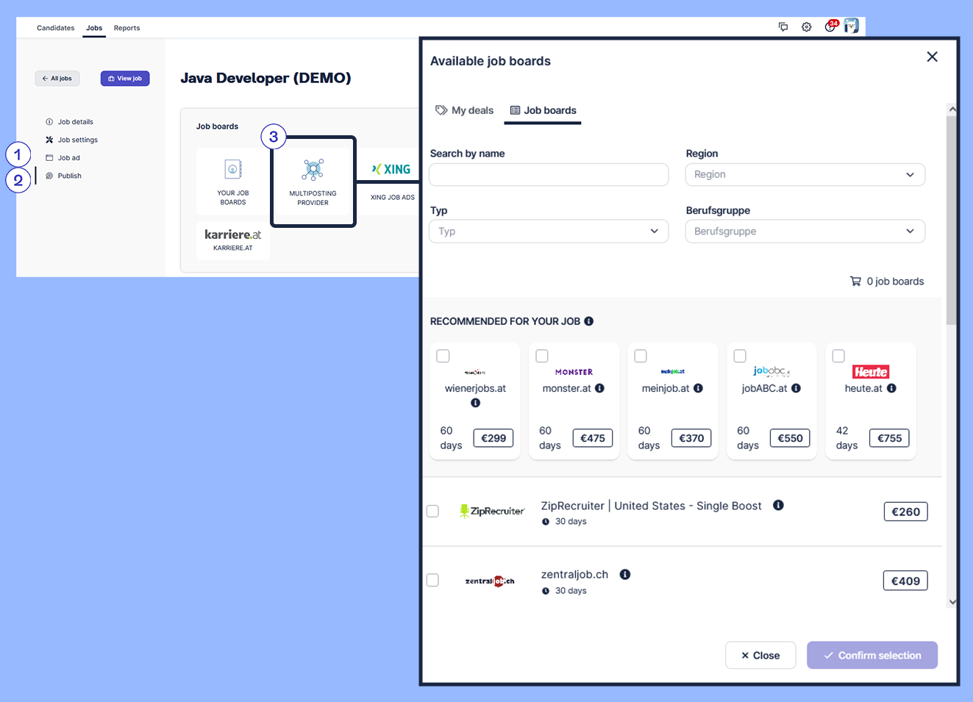Open the Your Job Boards tile

pyautogui.click(x=232, y=181)
